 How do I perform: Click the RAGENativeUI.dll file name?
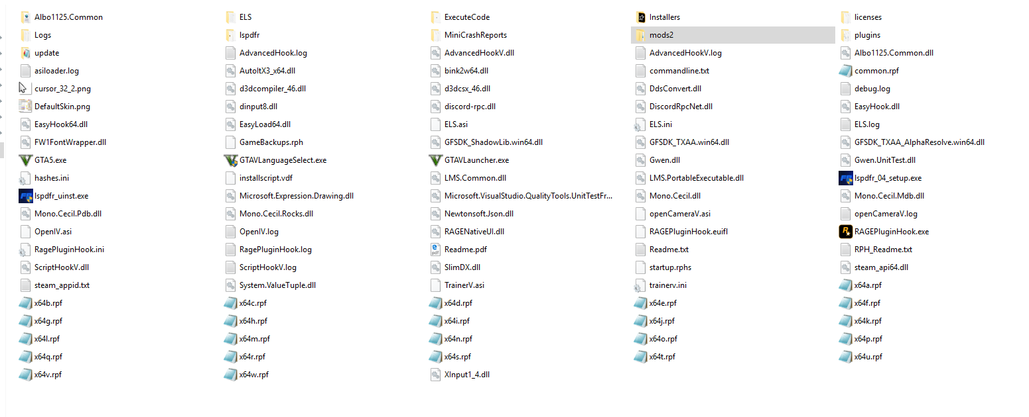tap(474, 232)
